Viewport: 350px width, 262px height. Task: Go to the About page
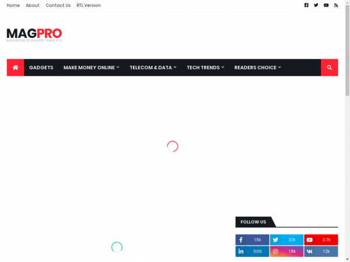(x=33, y=5)
